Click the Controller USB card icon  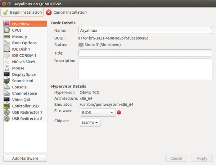tap(7, 106)
